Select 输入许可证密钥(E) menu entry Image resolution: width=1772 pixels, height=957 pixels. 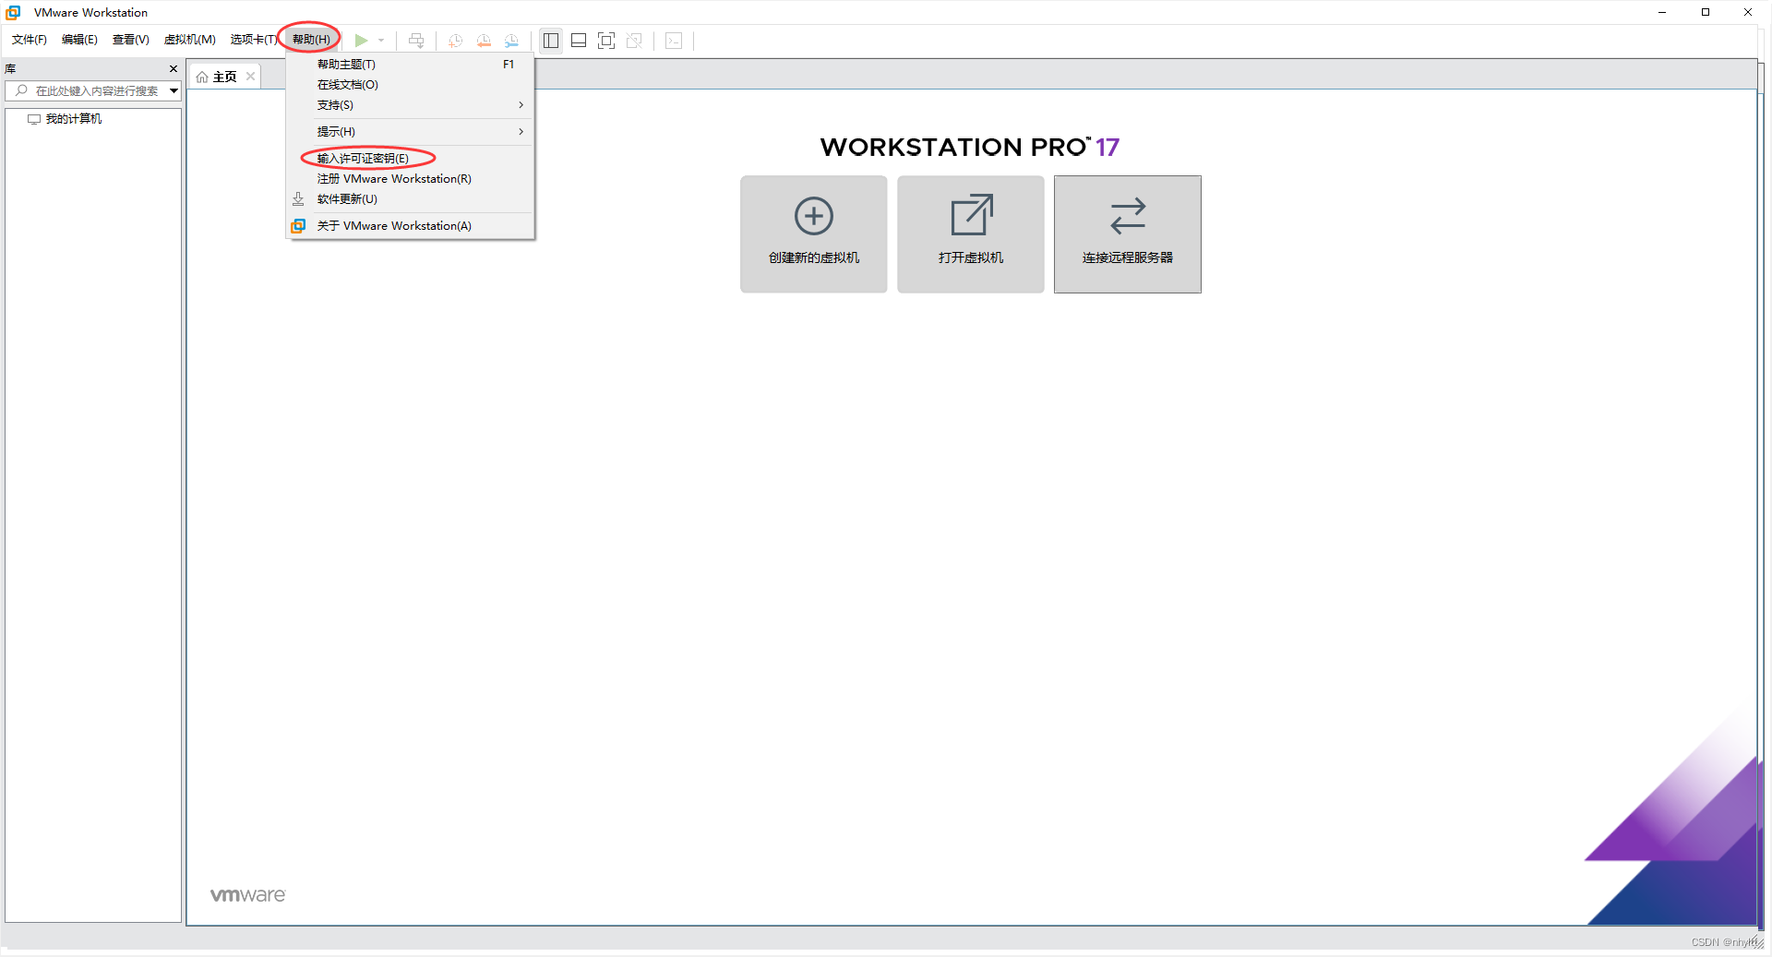(410, 159)
